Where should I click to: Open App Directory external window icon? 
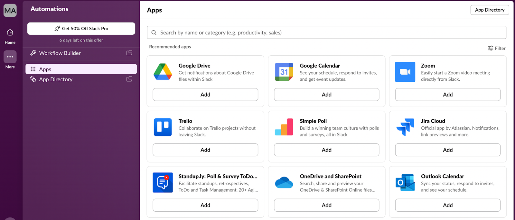129,79
